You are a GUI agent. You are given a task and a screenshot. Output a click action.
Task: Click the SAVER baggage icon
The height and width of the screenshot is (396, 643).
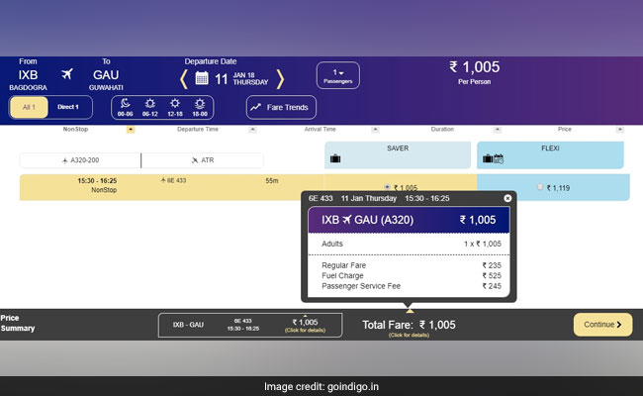coord(335,158)
